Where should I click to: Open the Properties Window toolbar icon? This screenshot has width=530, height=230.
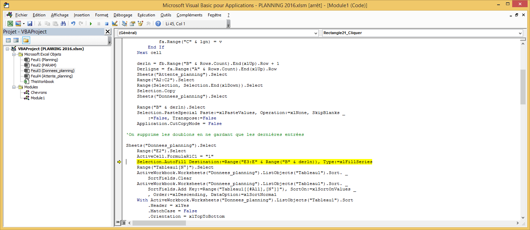point(132,24)
